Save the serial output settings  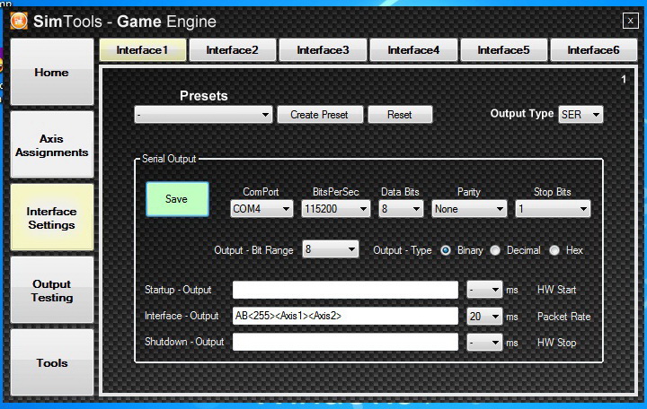coord(177,199)
